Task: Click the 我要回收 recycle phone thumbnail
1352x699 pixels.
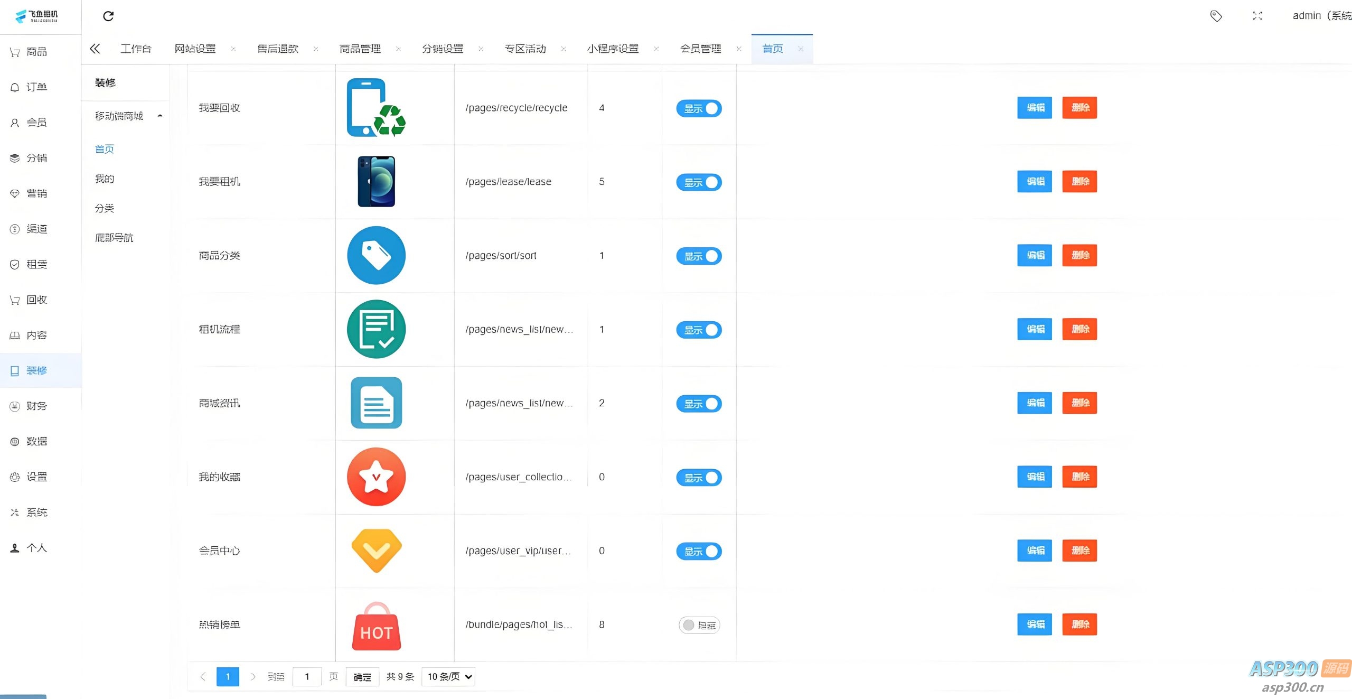Action: point(375,108)
